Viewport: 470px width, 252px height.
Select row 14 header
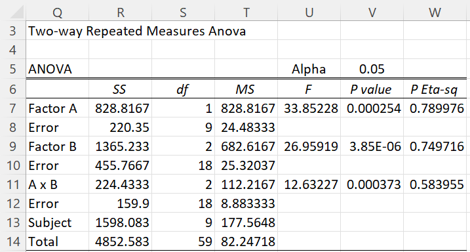pos(13,241)
